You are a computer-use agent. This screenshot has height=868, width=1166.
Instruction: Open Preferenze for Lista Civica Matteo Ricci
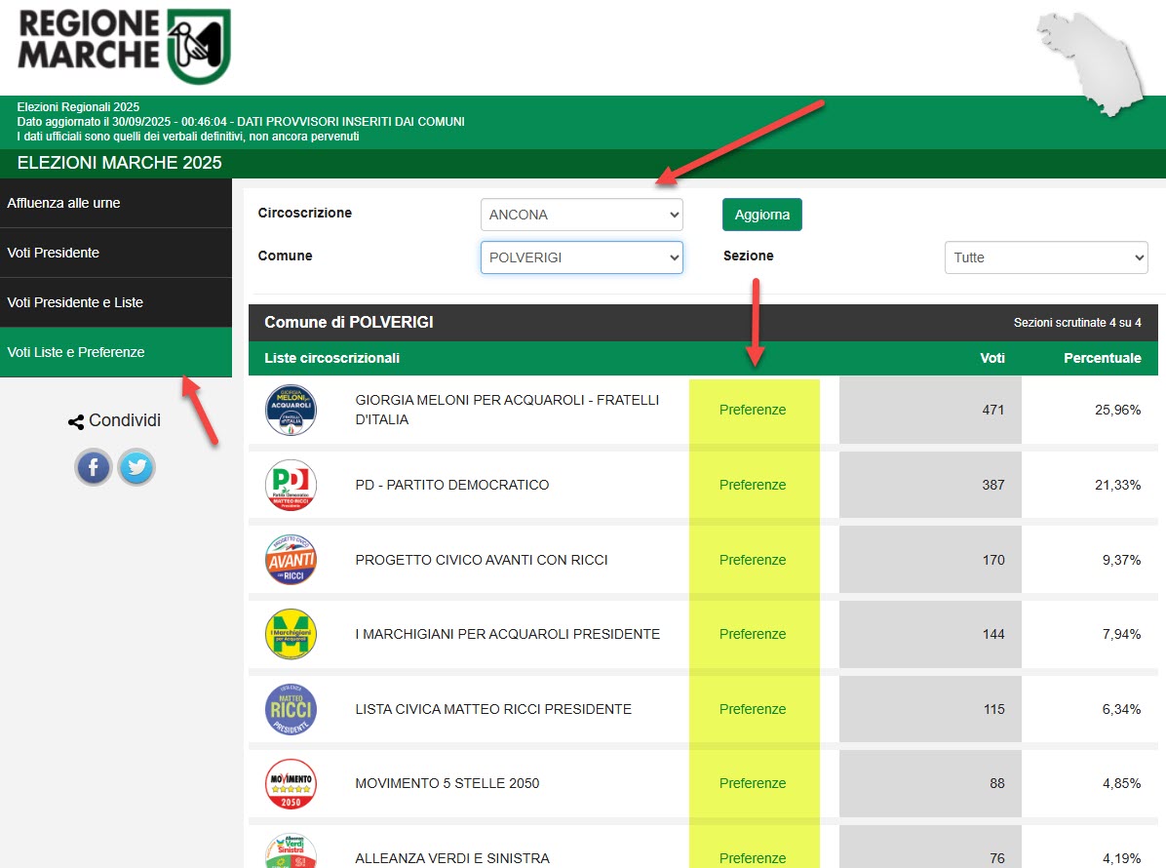tap(753, 710)
